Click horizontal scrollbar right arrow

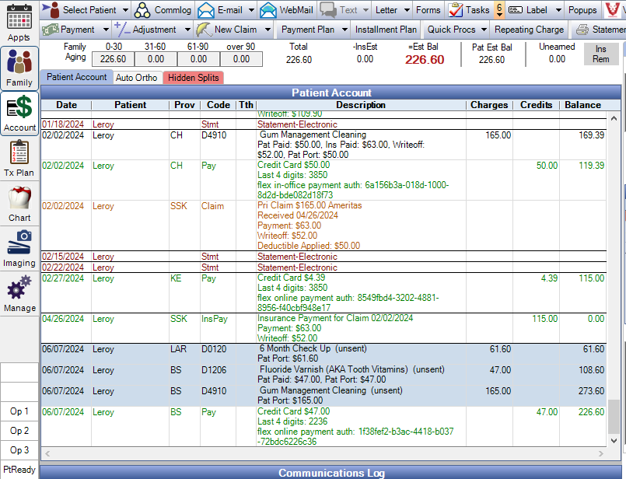601,453
